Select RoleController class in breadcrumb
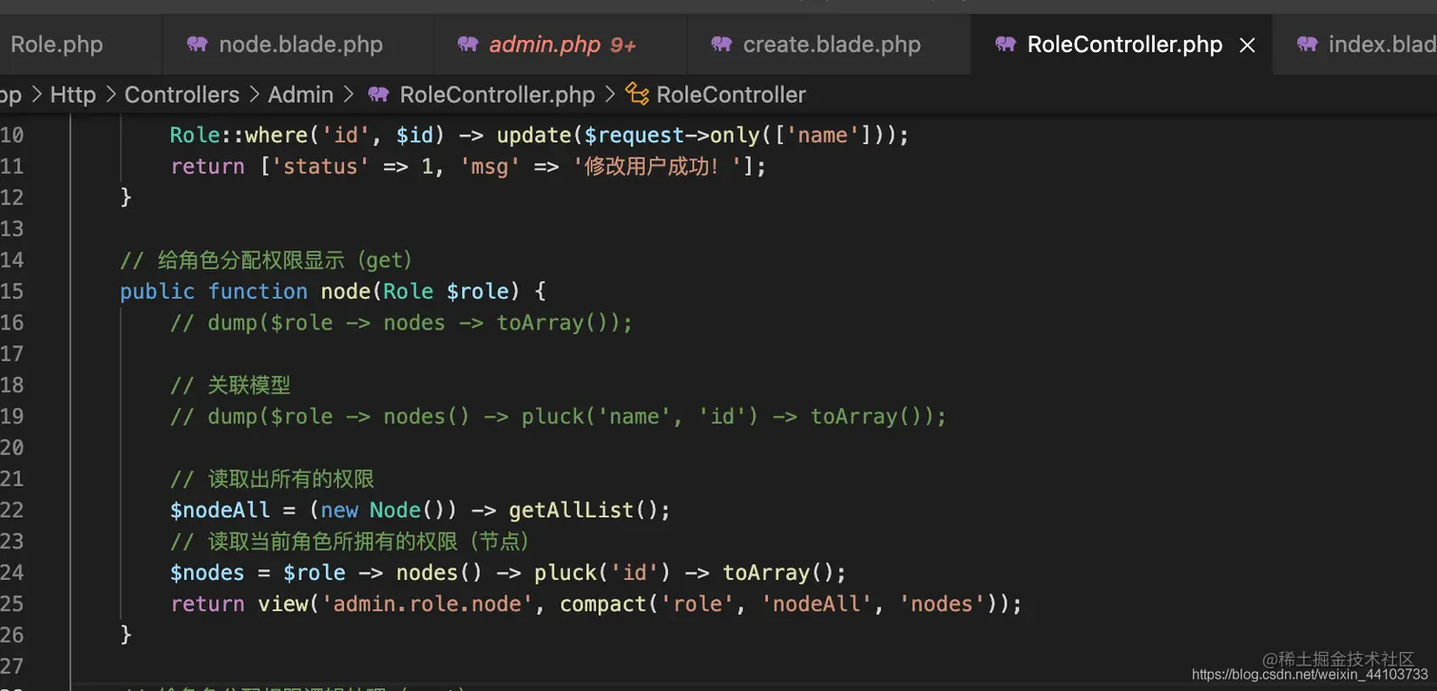The image size is (1437, 691). tap(731, 95)
